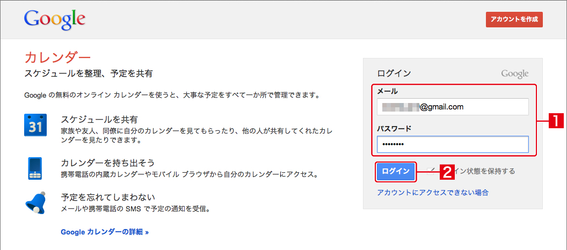Click the red アカウントを作成 button

514,19
